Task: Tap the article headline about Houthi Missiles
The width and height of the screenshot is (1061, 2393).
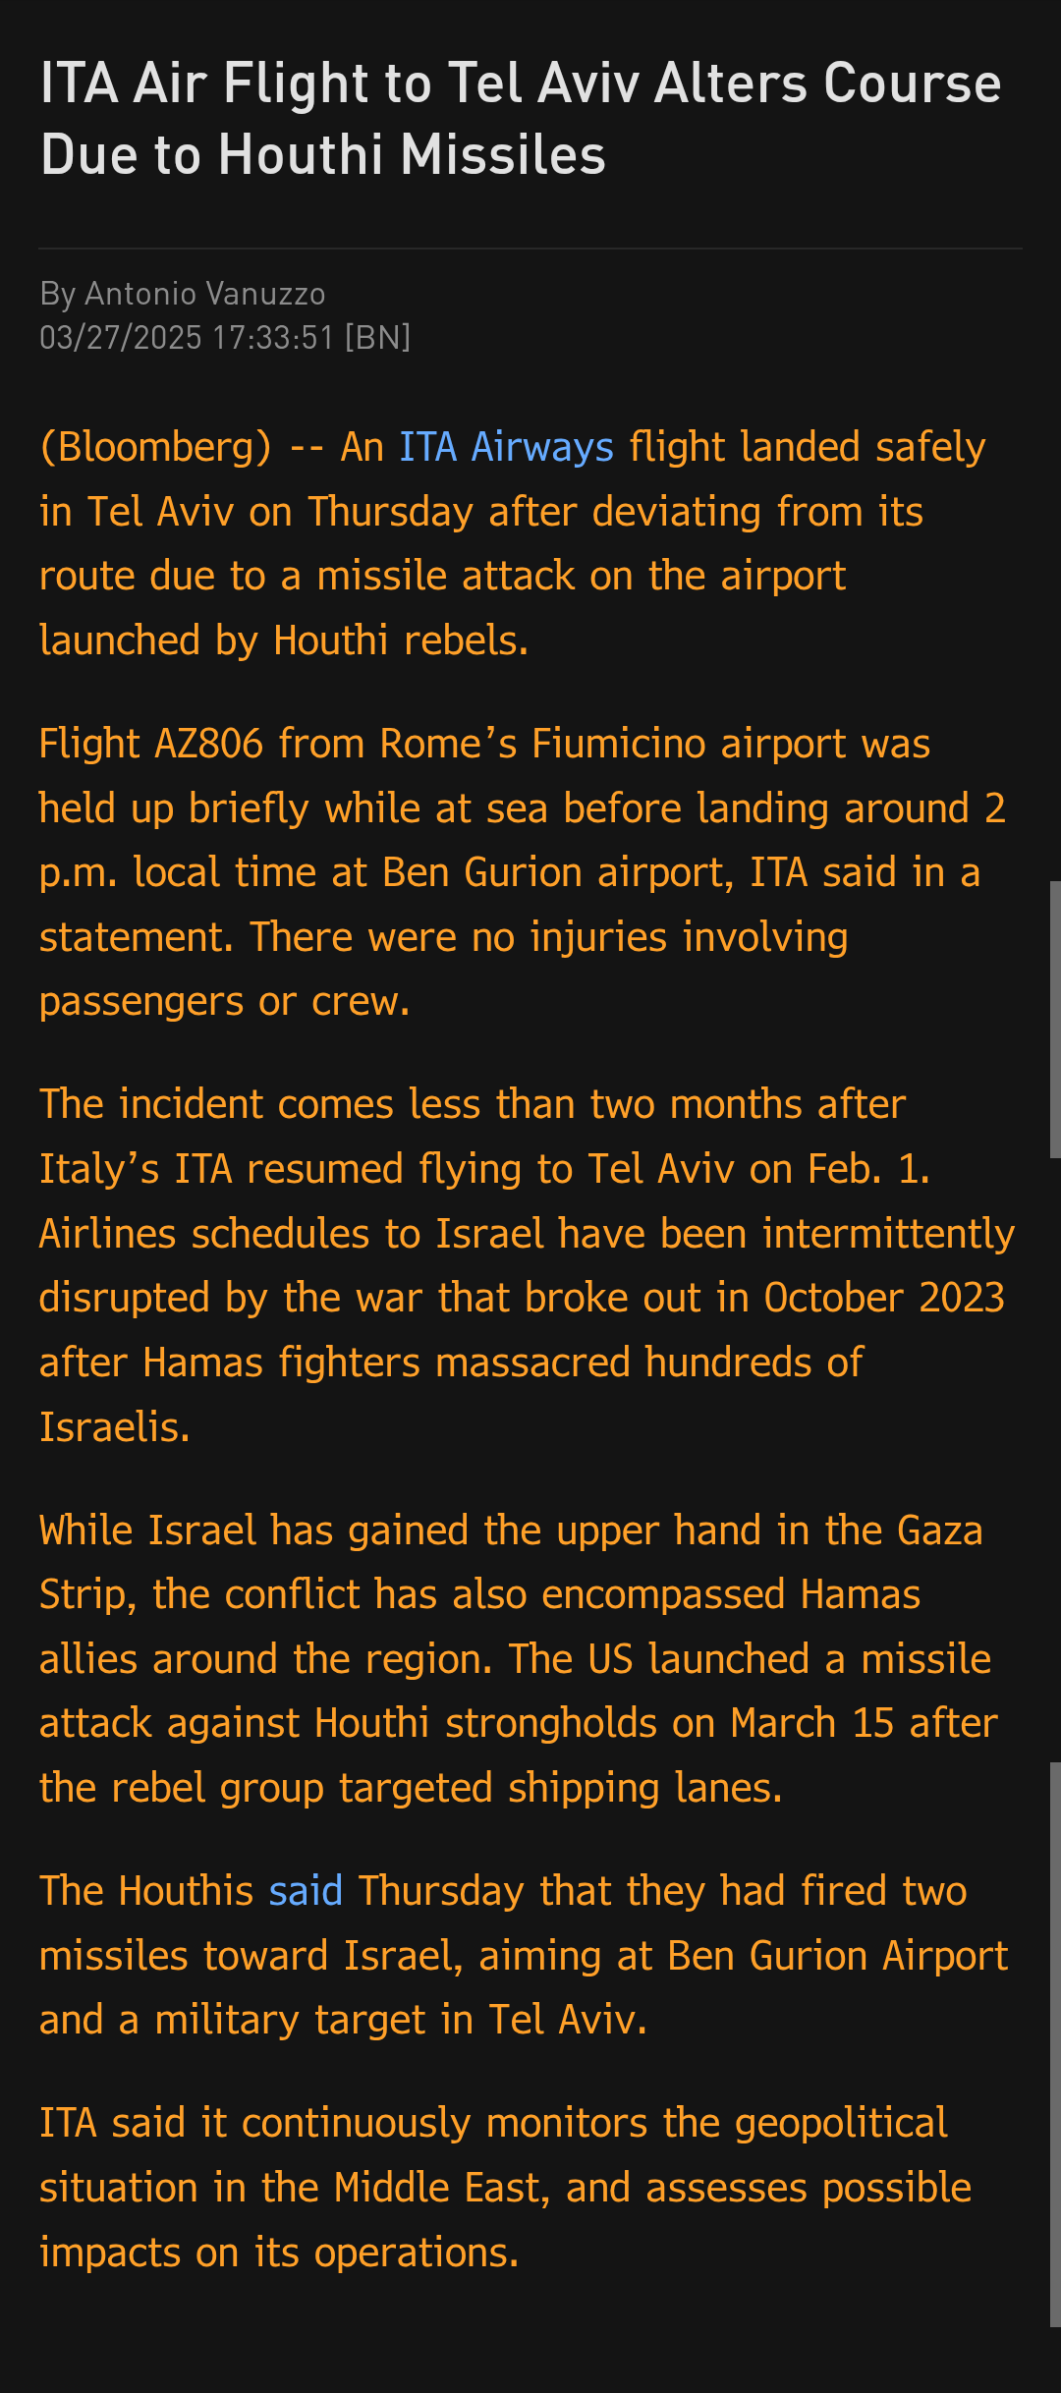Action: pos(521,118)
